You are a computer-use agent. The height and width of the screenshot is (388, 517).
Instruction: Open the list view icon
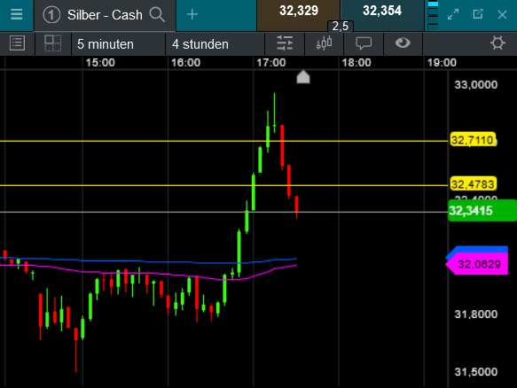pyautogui.click(x=17, y=43)
